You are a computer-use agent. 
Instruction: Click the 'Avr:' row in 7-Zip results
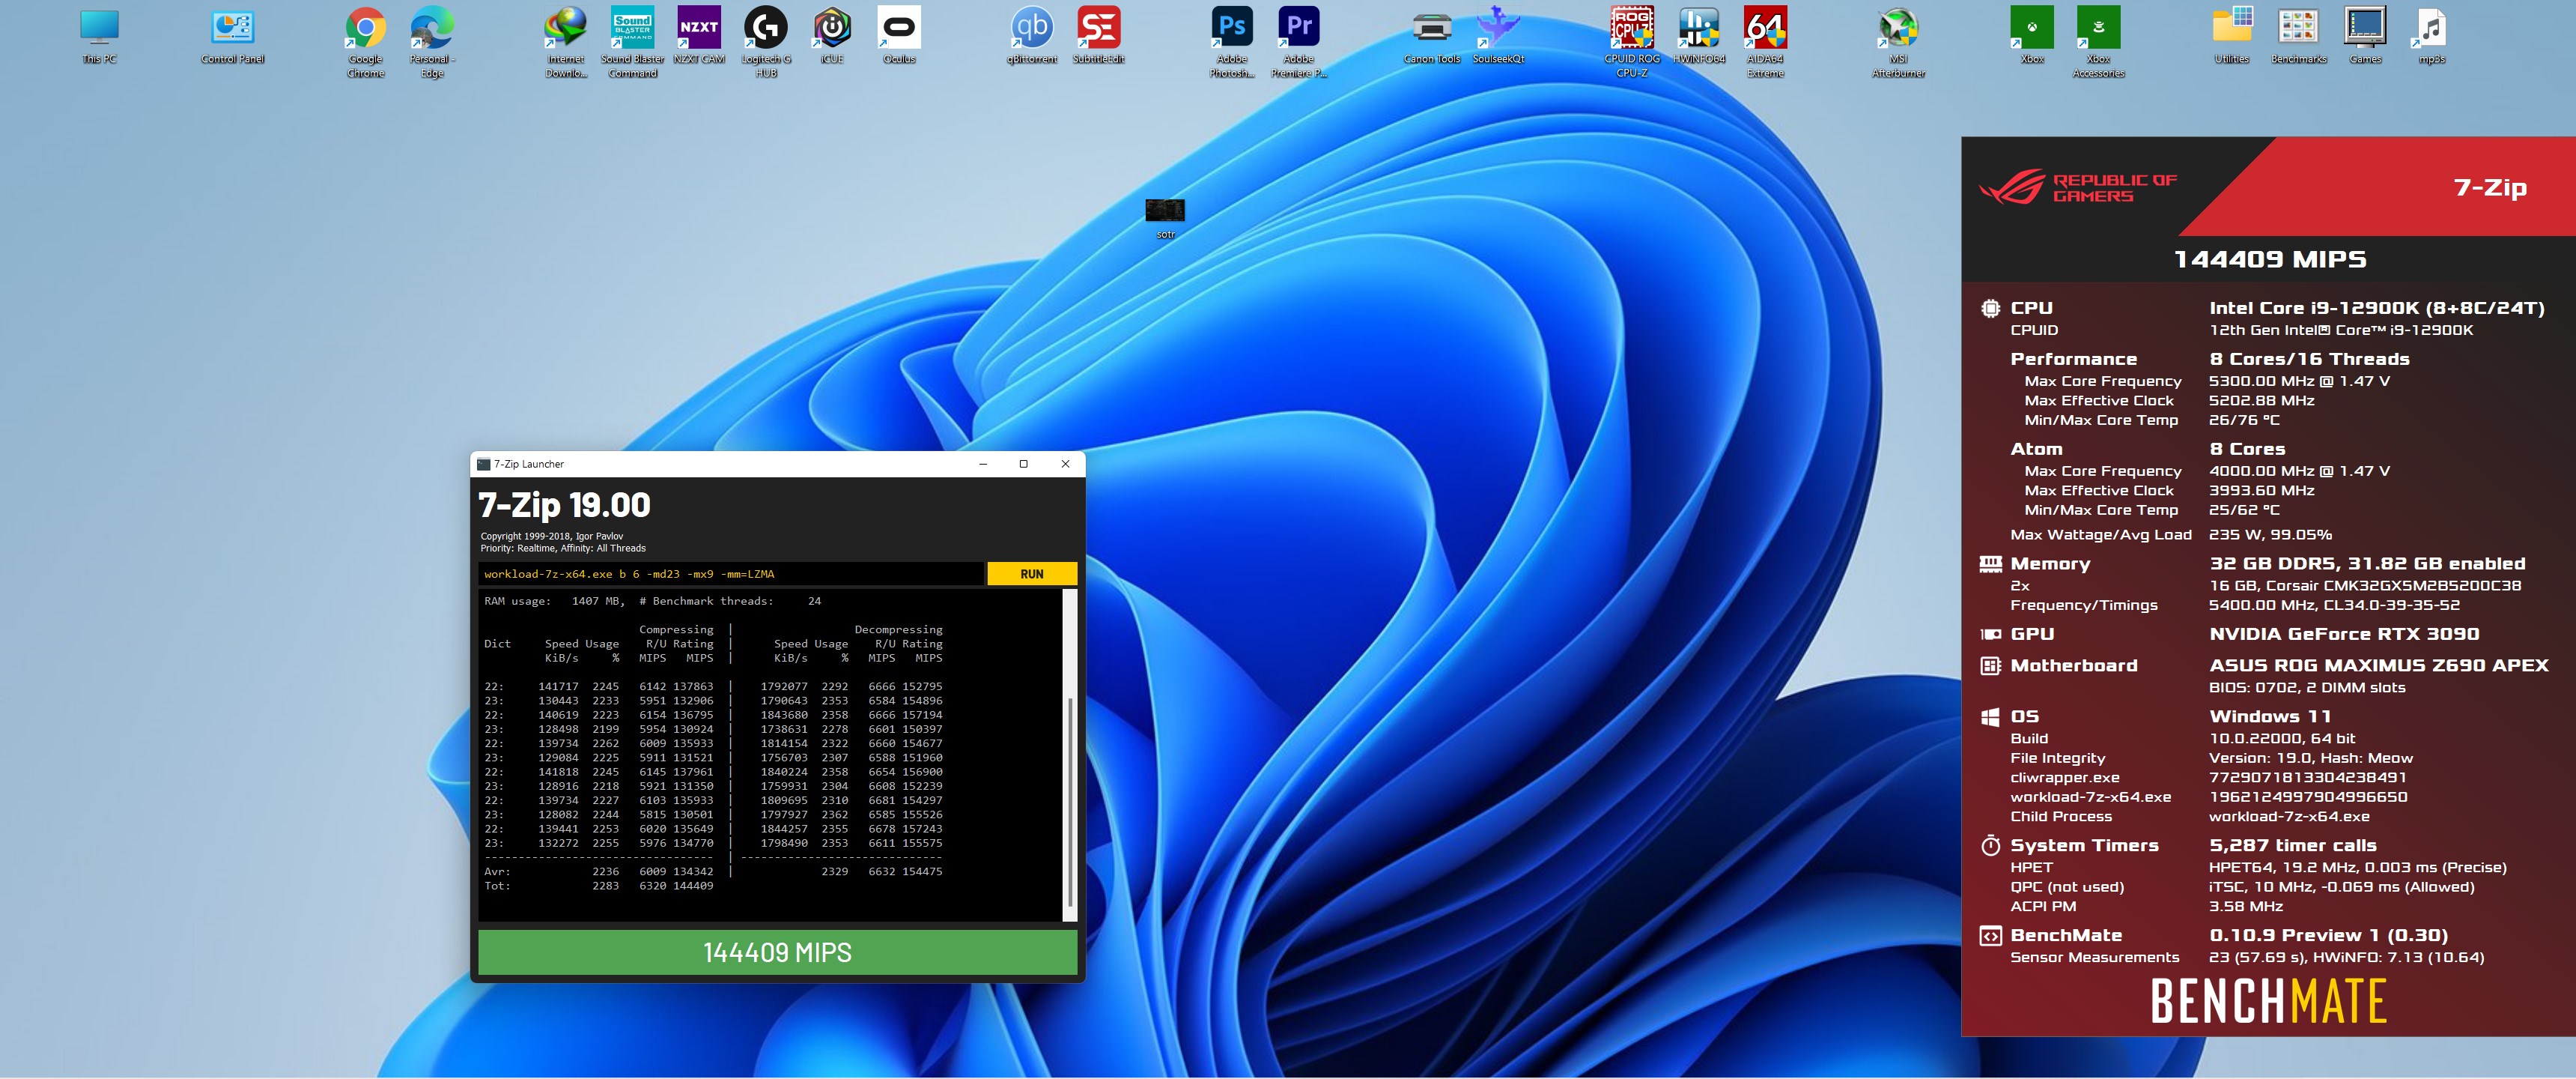pyautogui.click(x=713, y=871)
